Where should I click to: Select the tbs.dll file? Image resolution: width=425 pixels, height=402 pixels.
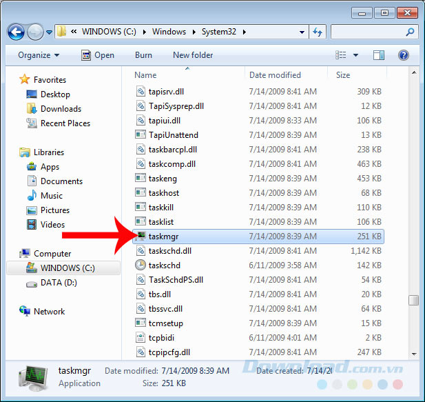pyautogui.click(x=160, y=294)
